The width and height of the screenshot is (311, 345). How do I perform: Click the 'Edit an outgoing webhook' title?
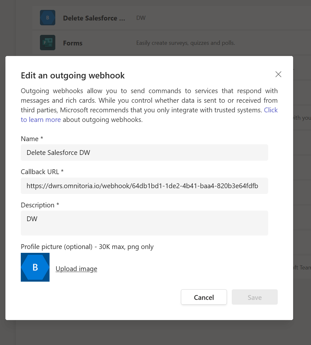[x=73, y=75]
